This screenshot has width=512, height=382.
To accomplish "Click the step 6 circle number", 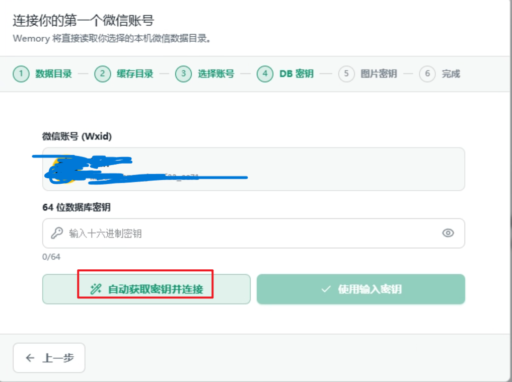I will click(x=427, y=74).
